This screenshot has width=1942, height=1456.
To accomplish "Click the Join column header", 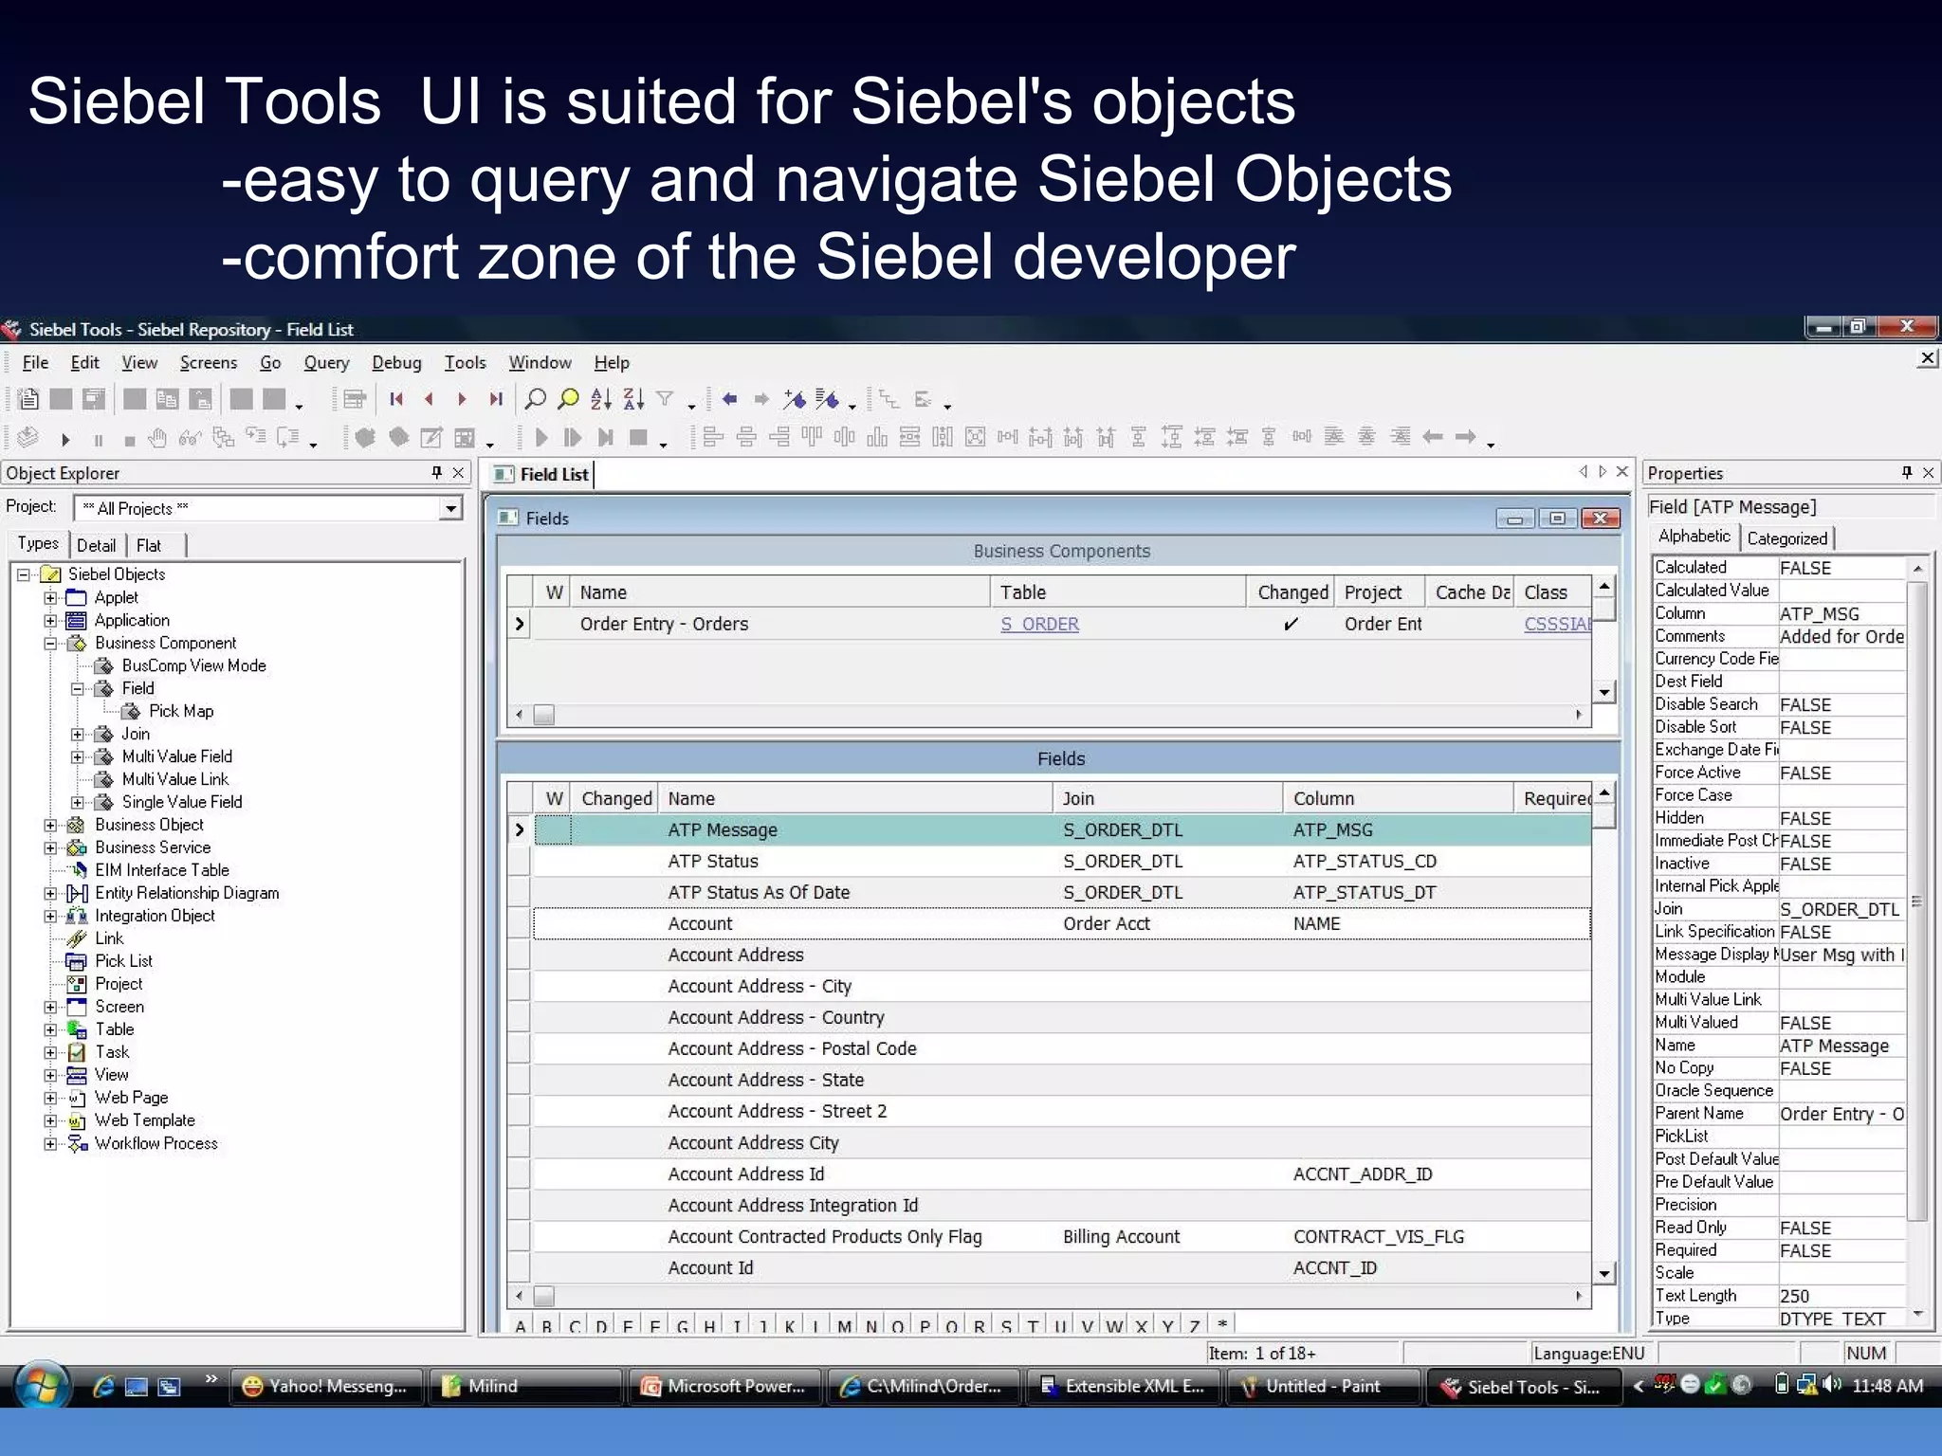I will pos(1167,798).
